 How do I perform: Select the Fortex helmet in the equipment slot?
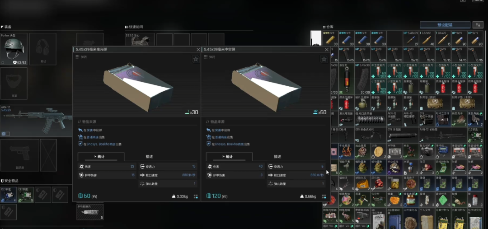tap(14, 49)
